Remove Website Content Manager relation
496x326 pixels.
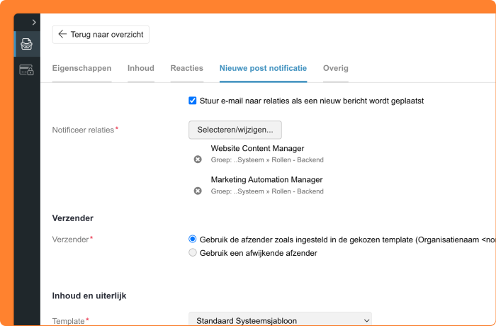coord(198,159)
